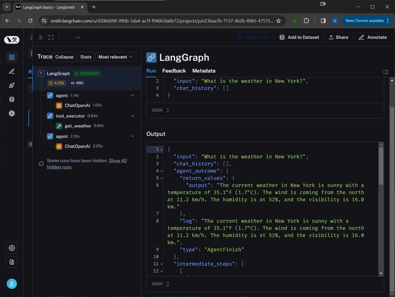This screenshot has width=395, height=297.
Task: Click the fullscreen expand icon above Trace
Action: (51, 38)
